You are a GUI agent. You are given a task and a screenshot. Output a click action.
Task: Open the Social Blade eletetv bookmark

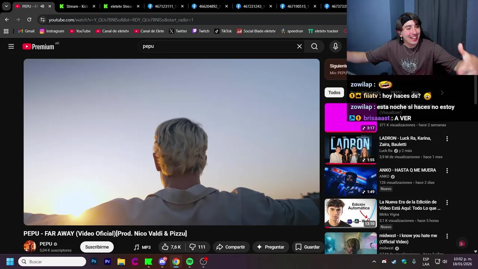click(x=256, y=31)
